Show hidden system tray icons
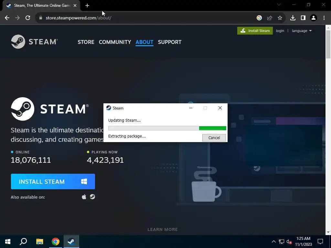 (x=273, y=242)
